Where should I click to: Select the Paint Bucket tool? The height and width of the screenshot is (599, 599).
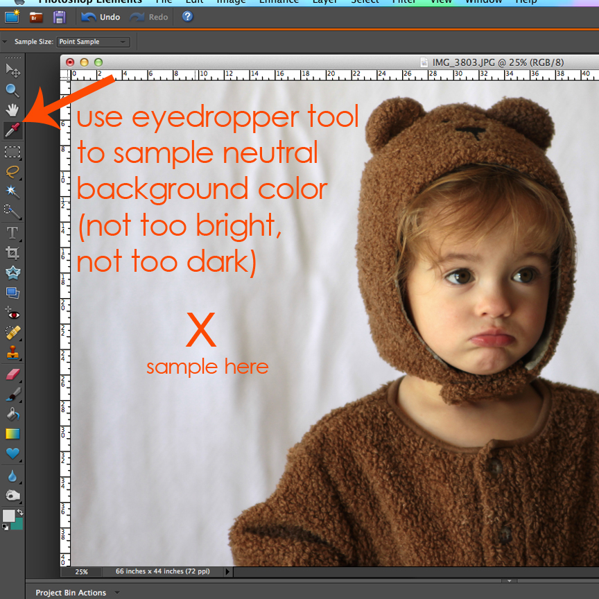pyautogui.click(x=12, y=415)
